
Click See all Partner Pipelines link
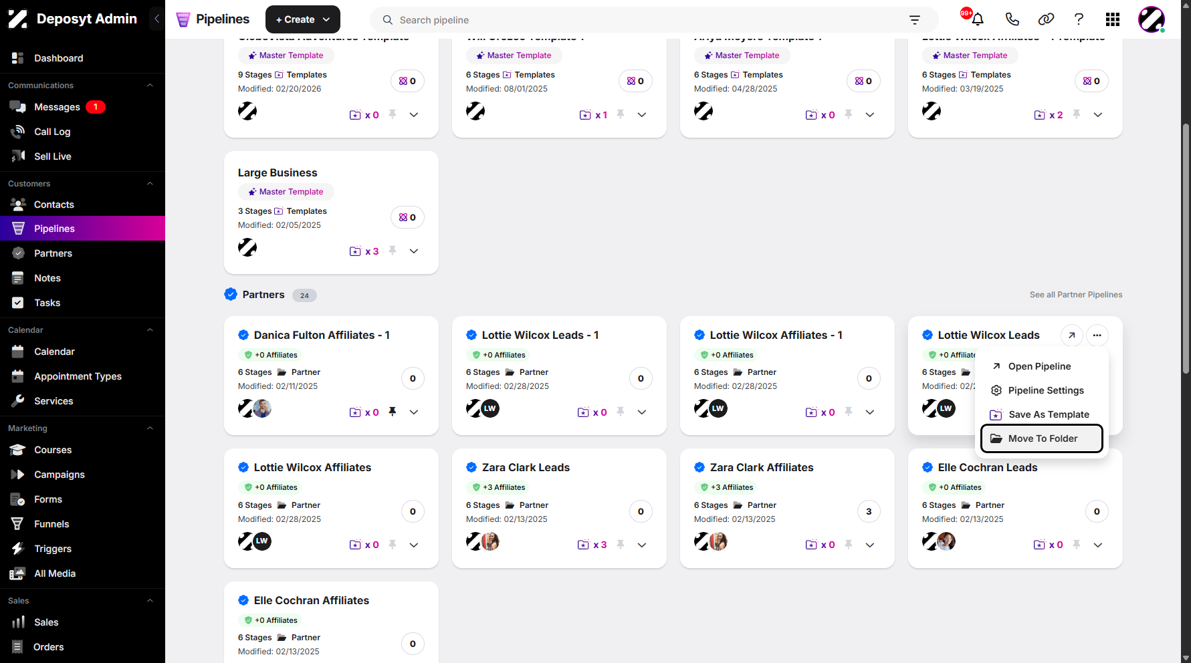tap(1076, 295)
